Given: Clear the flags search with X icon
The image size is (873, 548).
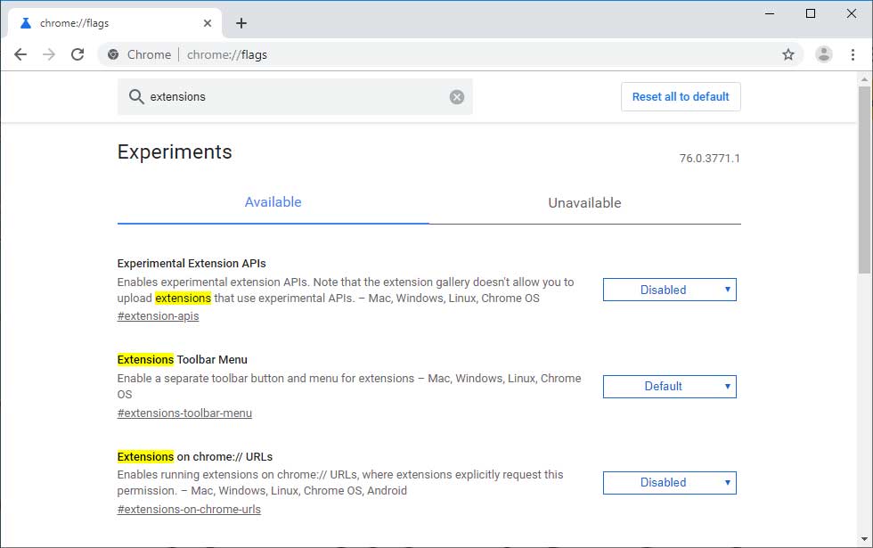Looking at the screenshot, I should pyautogui.click(x=457, y=97).
